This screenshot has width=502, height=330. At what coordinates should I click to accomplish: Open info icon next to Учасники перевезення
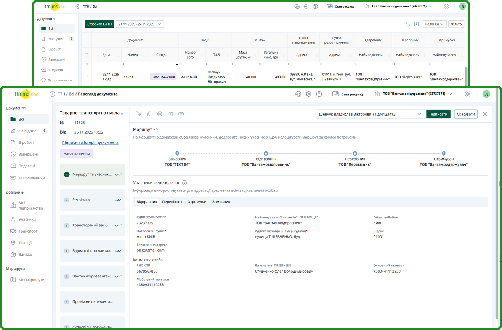pos(184,183)
